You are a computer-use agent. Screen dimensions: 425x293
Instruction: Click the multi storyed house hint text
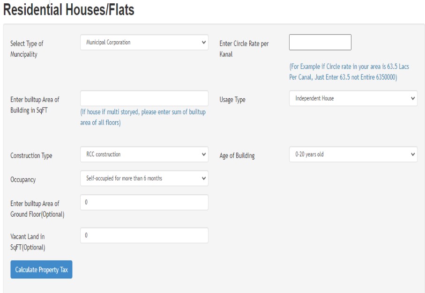click(x=142, y=117)
